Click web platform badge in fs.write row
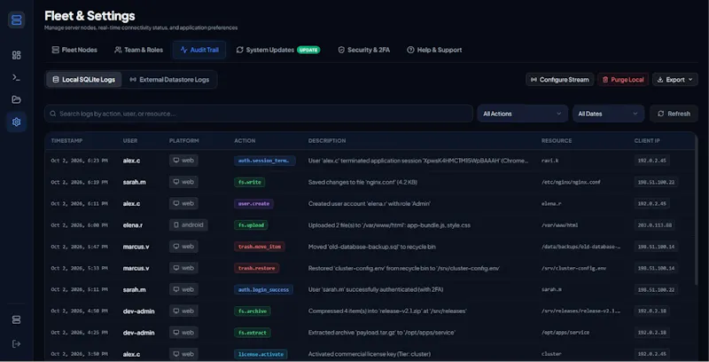Image resolution: width=709 pixels, height=362 pixels. coord(183,182)
